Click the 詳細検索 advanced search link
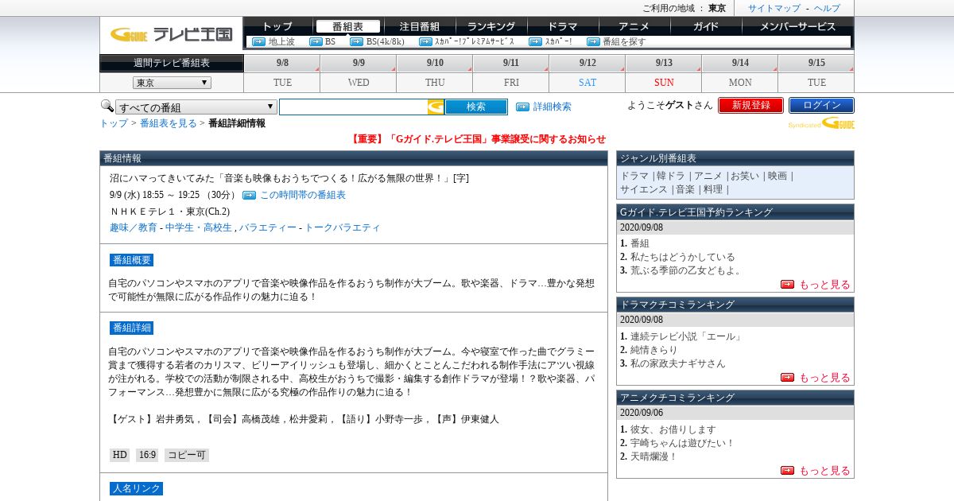 click(552, 107)
